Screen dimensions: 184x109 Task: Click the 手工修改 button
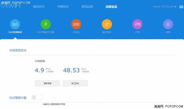click(75, 83)
